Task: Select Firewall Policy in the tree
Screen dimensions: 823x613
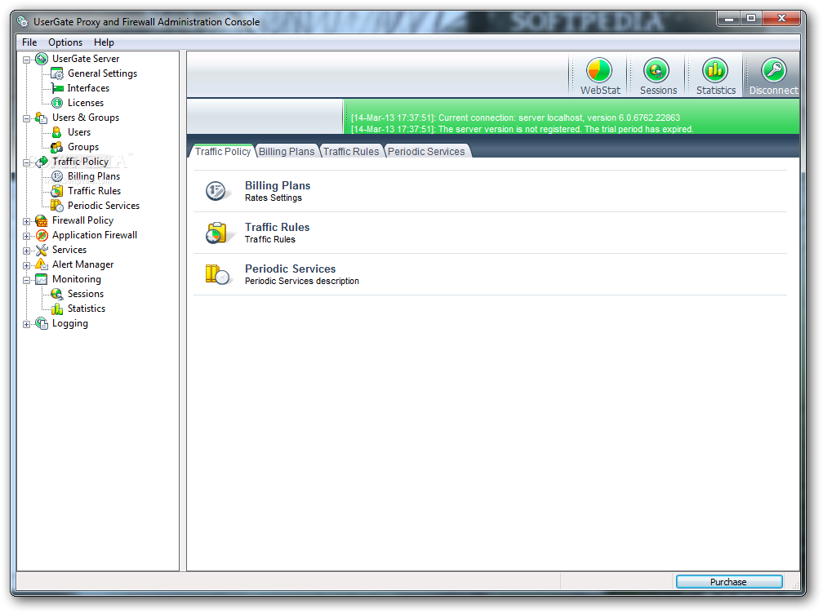Action: (x=82, y=220)
